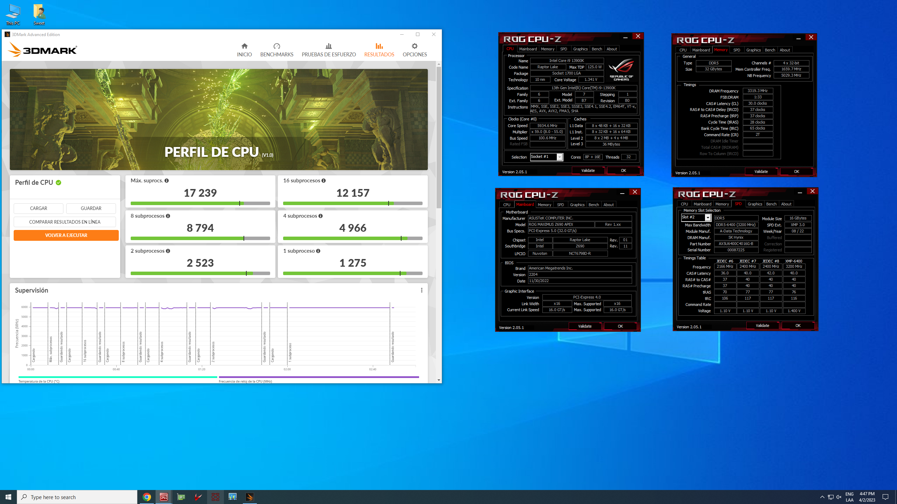The image size is (897, 504).
Task: Click the 17 239 score value
Action: pos(200,193)
